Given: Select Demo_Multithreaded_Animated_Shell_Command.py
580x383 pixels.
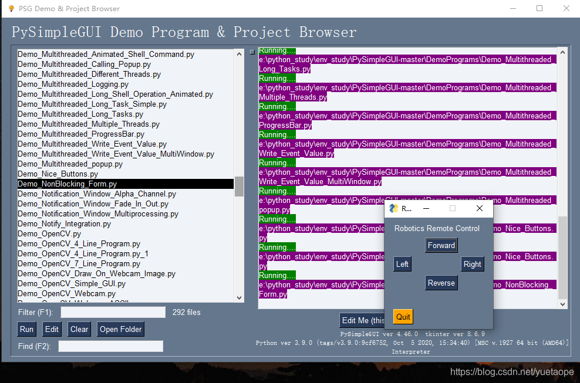Looking at the screenshot, I should pyautogui.click(x=126, y=55).
